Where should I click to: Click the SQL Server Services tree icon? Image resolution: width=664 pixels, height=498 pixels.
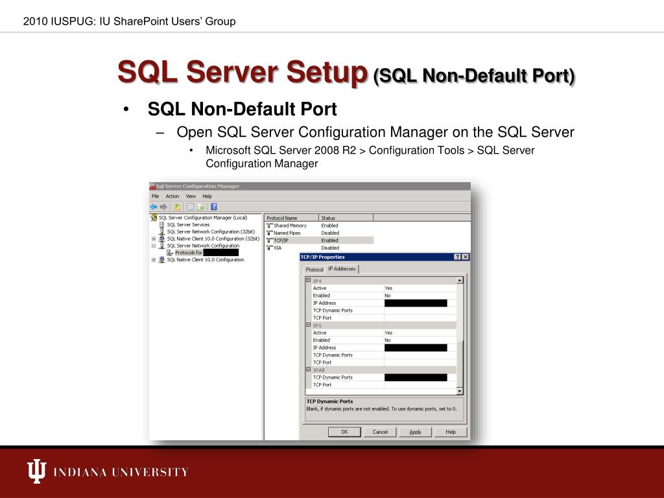pyautogui.click(x=161, y=225)
